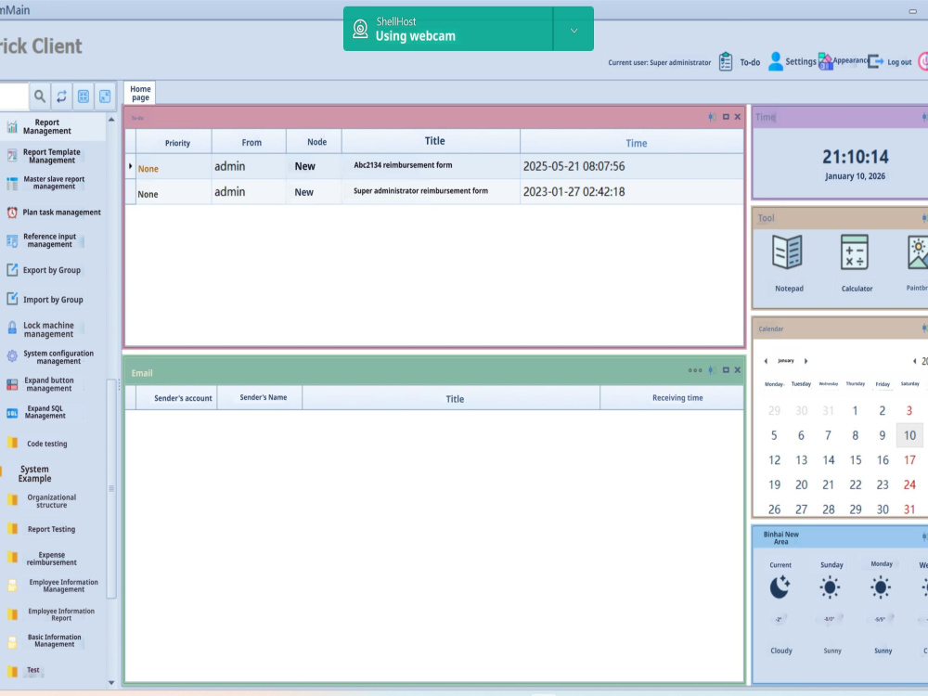The width and height of the screenshot is (928, 696).
Task: Open Expense reimbursement folder
Action: [x=12, y=558]
